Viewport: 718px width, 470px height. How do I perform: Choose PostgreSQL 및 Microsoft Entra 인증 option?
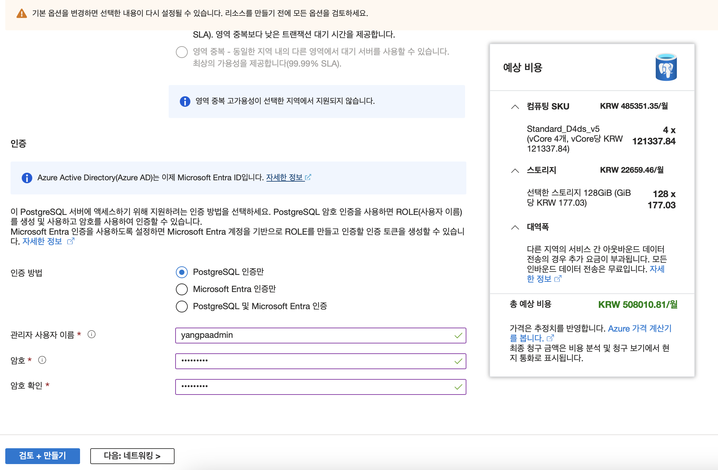pos(182,307)
